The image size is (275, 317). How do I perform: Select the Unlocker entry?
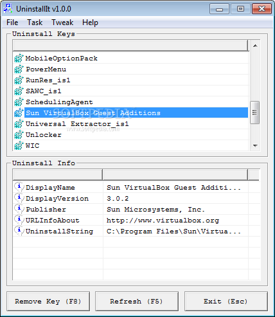click(x=44, y=135)
